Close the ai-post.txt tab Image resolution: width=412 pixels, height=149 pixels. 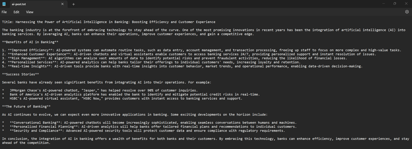point(62,4)
